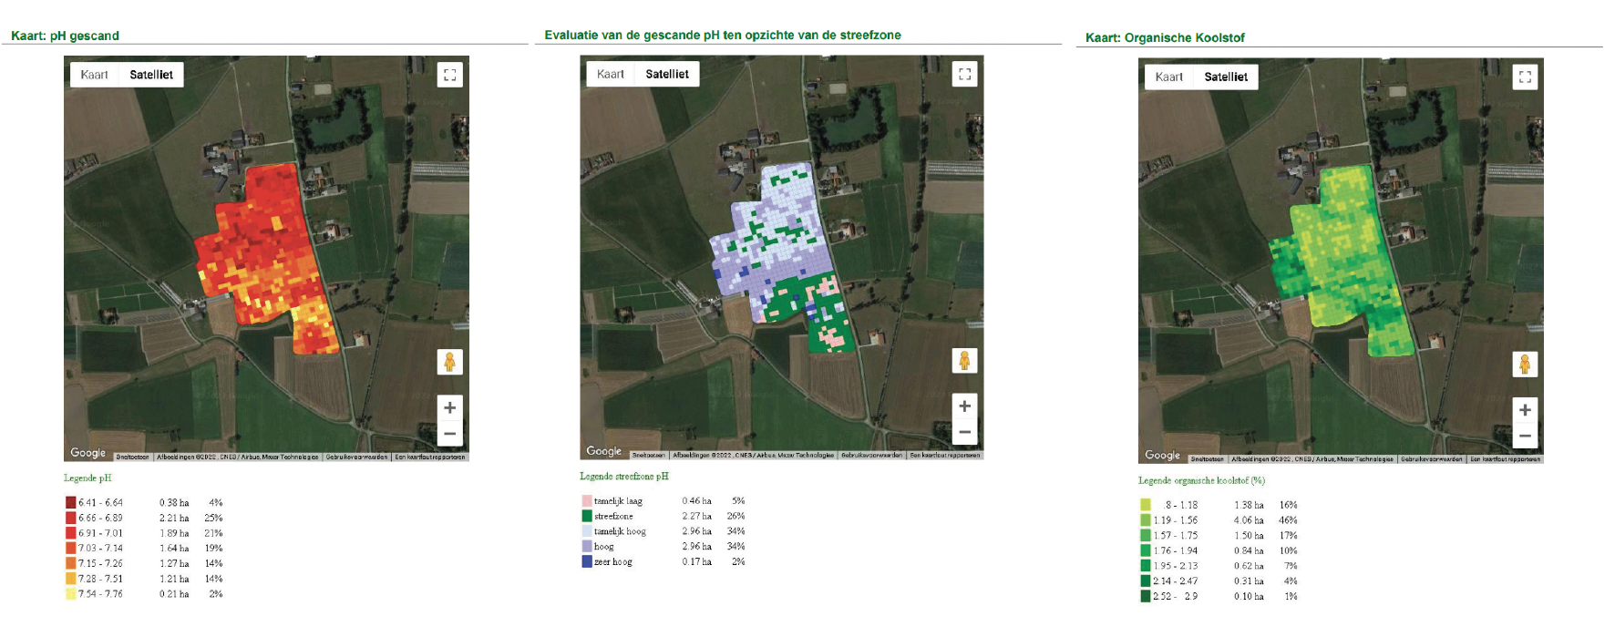Zoom in on the pH gescand map
1615x627 pixels.
(449, 408)
